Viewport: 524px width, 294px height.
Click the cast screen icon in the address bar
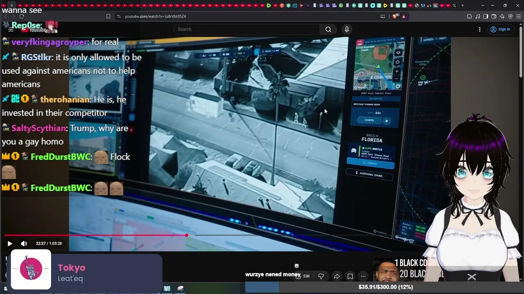click(383, 16)
